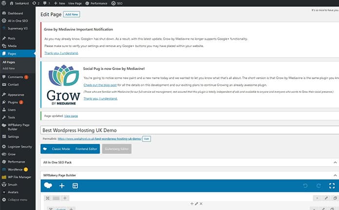339x210 pixels.
Task: Add new element via builder toolbar plus
Action: point(62,186)
